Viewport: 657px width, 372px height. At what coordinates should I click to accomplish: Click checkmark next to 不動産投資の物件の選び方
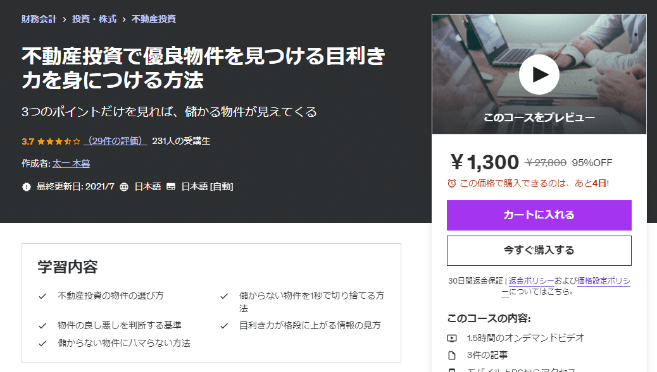pos(42,296)
